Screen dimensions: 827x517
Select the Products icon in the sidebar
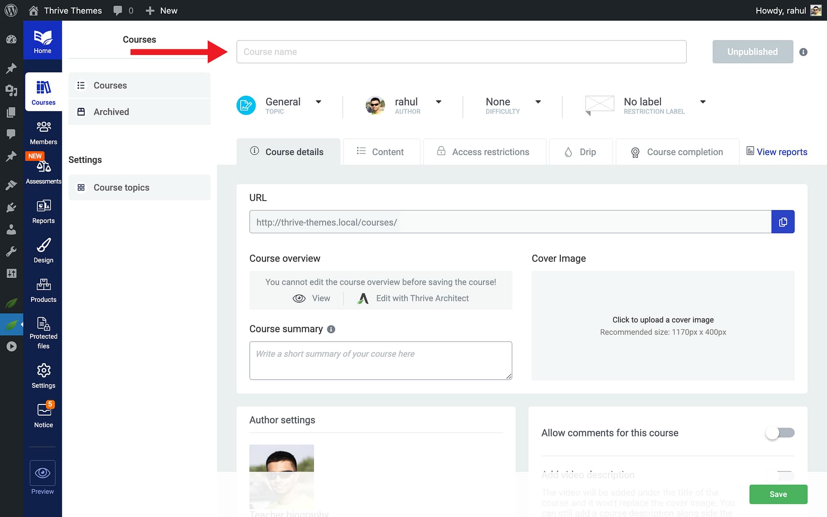coord(43,290)
